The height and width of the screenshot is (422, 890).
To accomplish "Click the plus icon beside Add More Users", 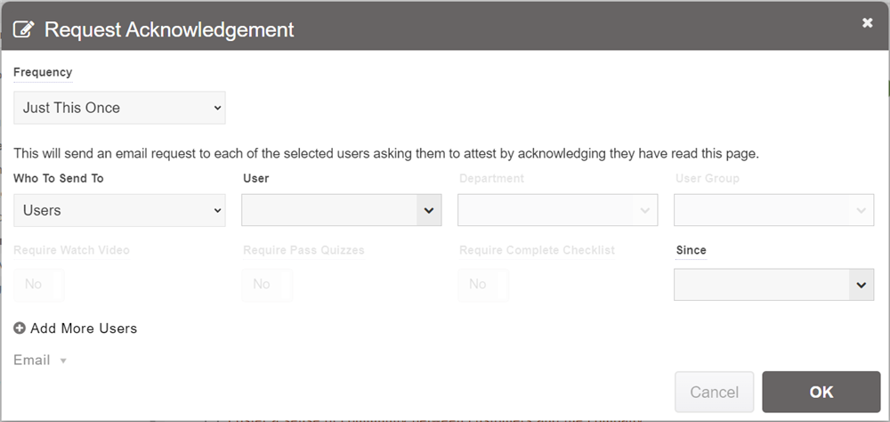I will [x=20, y=329].
